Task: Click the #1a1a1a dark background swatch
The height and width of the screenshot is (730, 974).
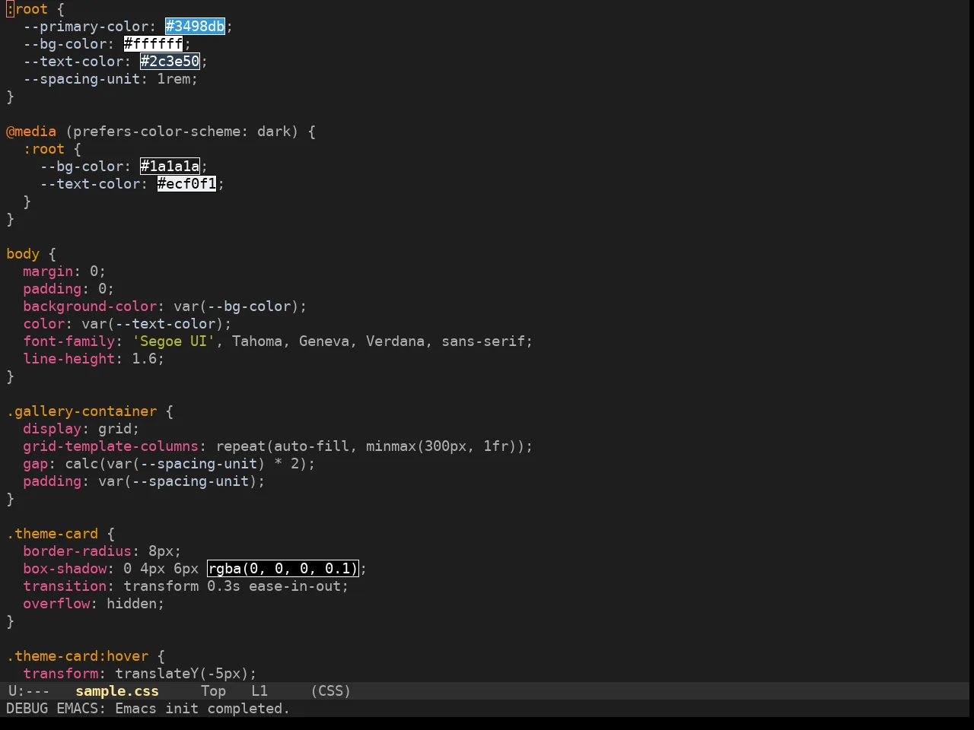Action: 170,167
